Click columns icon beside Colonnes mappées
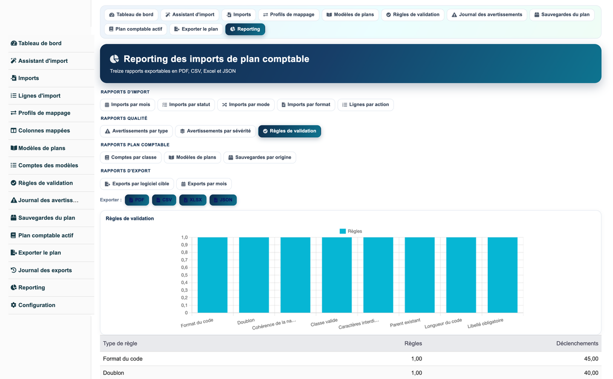 (x=14, y=131)
